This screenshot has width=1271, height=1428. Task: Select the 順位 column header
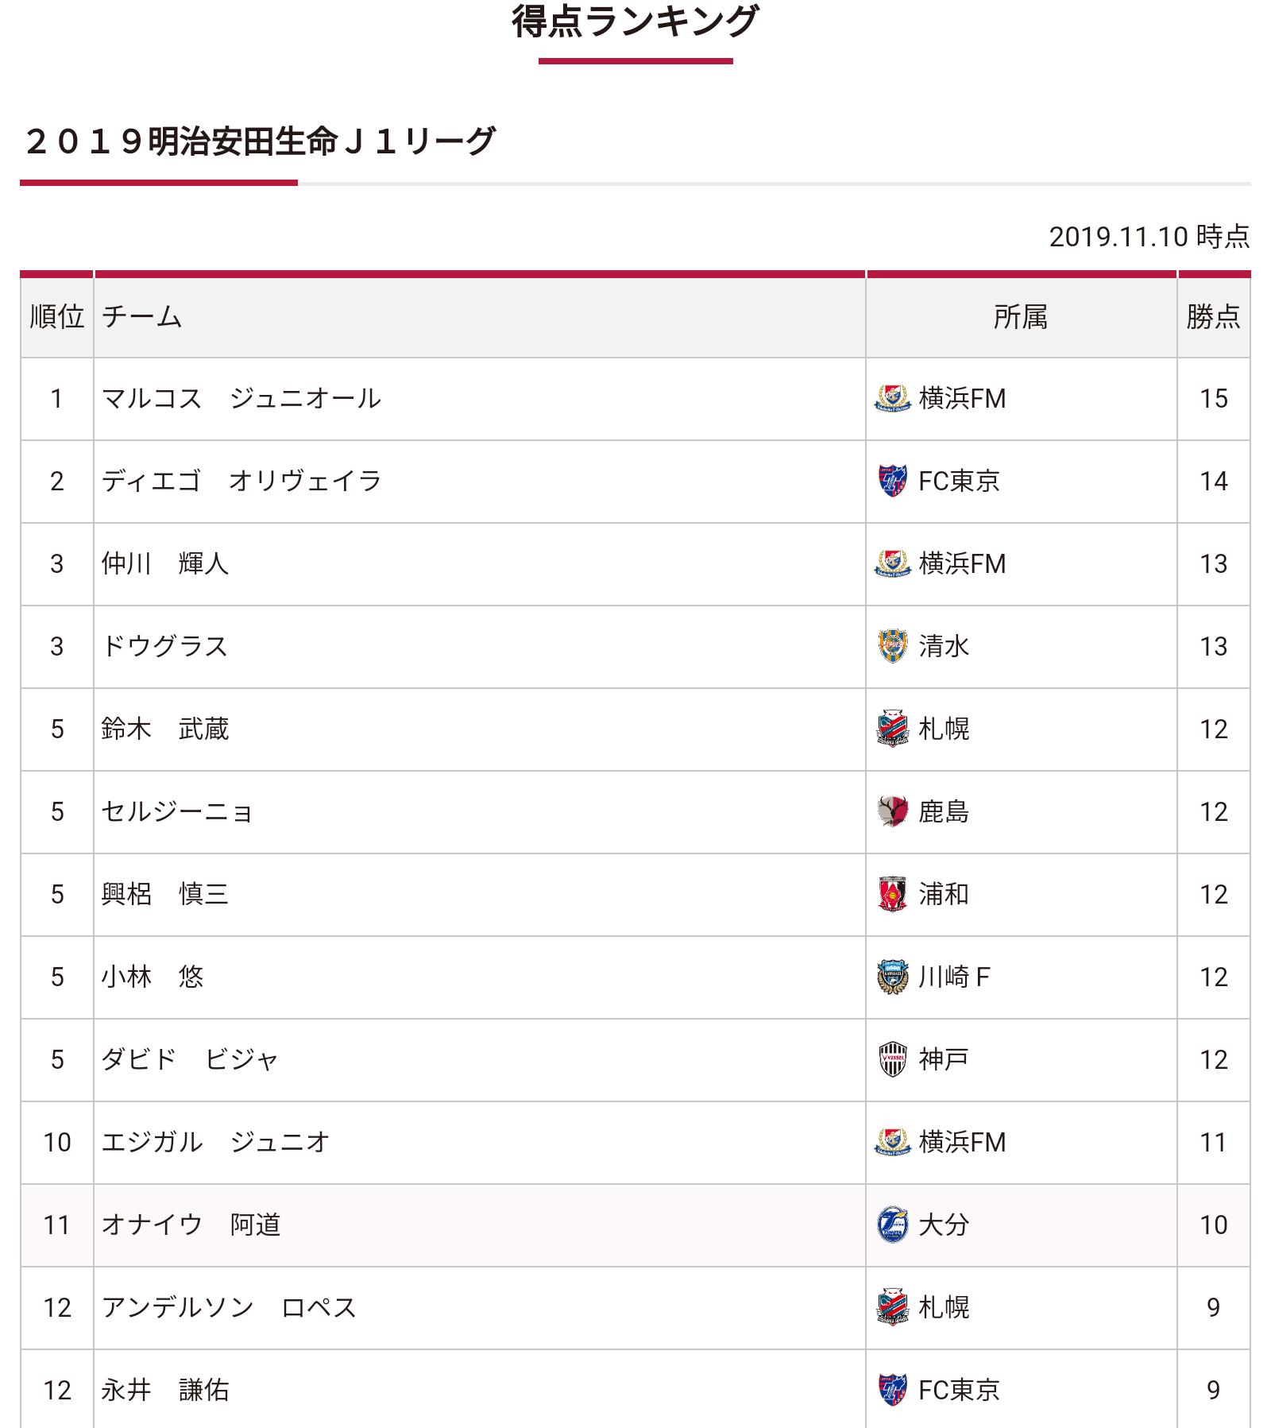point(57,317)
